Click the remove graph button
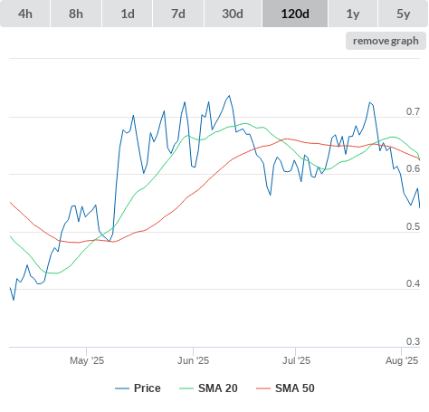This screenshot has height=412, width=429. (x=386, y=41)
